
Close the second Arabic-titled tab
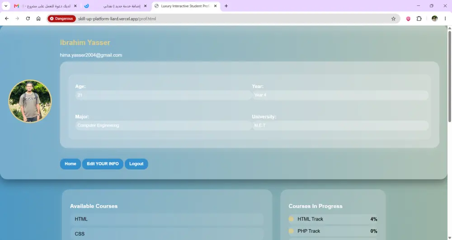(x=145, y=6)
